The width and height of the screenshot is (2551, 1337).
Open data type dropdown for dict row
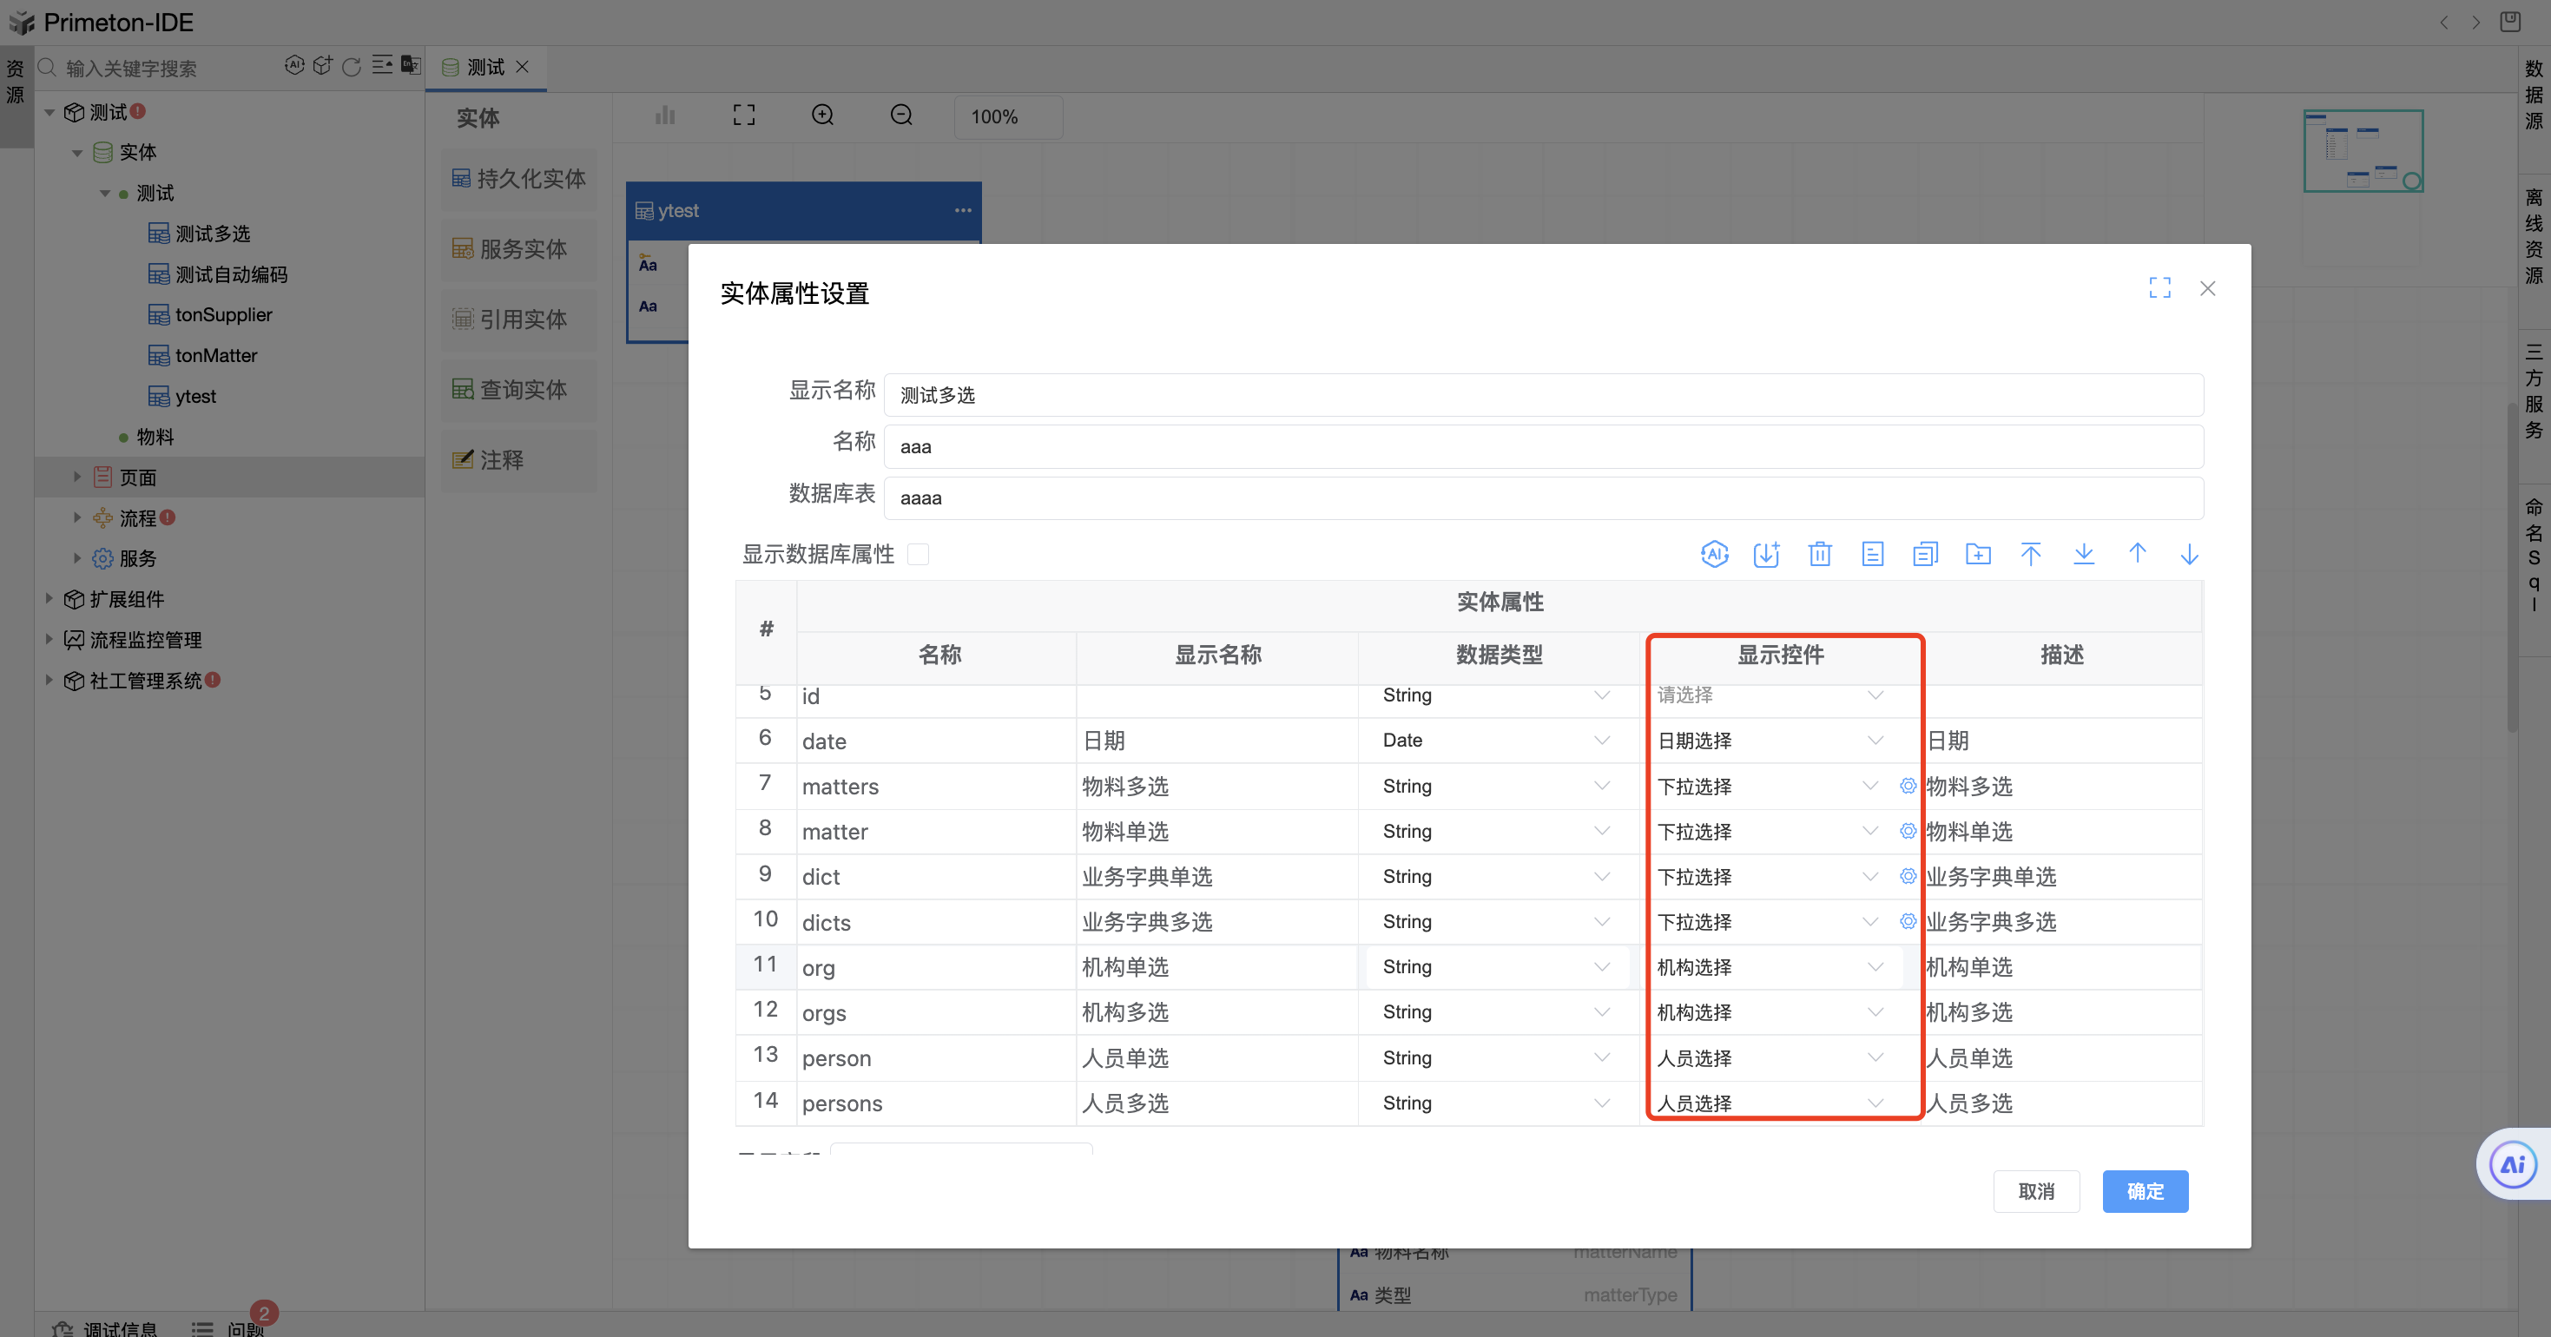pos(1497,877)
